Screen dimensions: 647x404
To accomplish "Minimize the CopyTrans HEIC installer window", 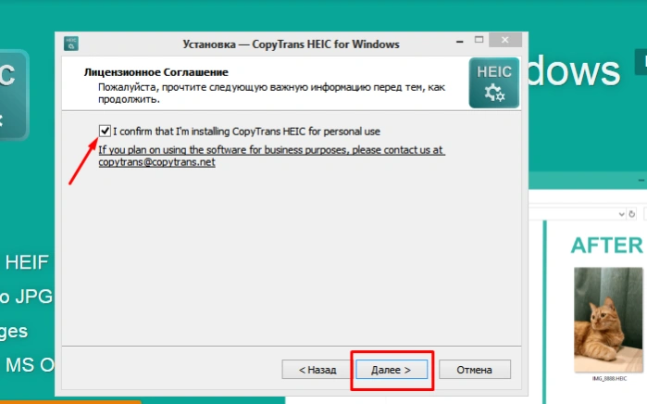I will [460, 42].
